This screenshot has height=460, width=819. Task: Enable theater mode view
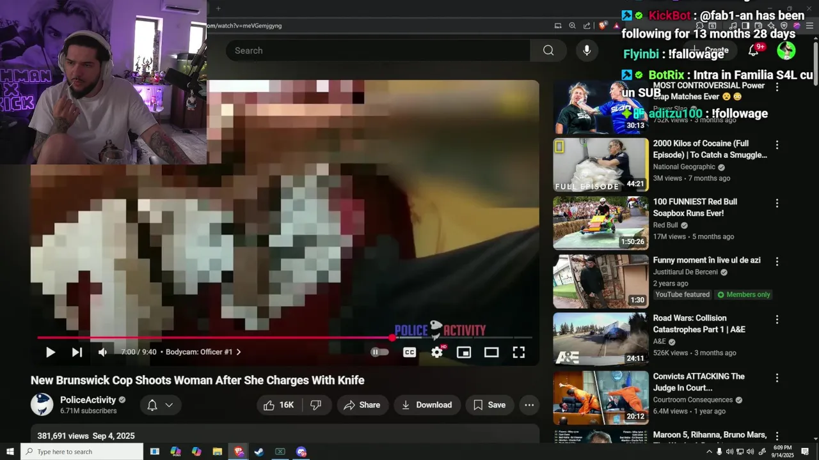(491, 352)
